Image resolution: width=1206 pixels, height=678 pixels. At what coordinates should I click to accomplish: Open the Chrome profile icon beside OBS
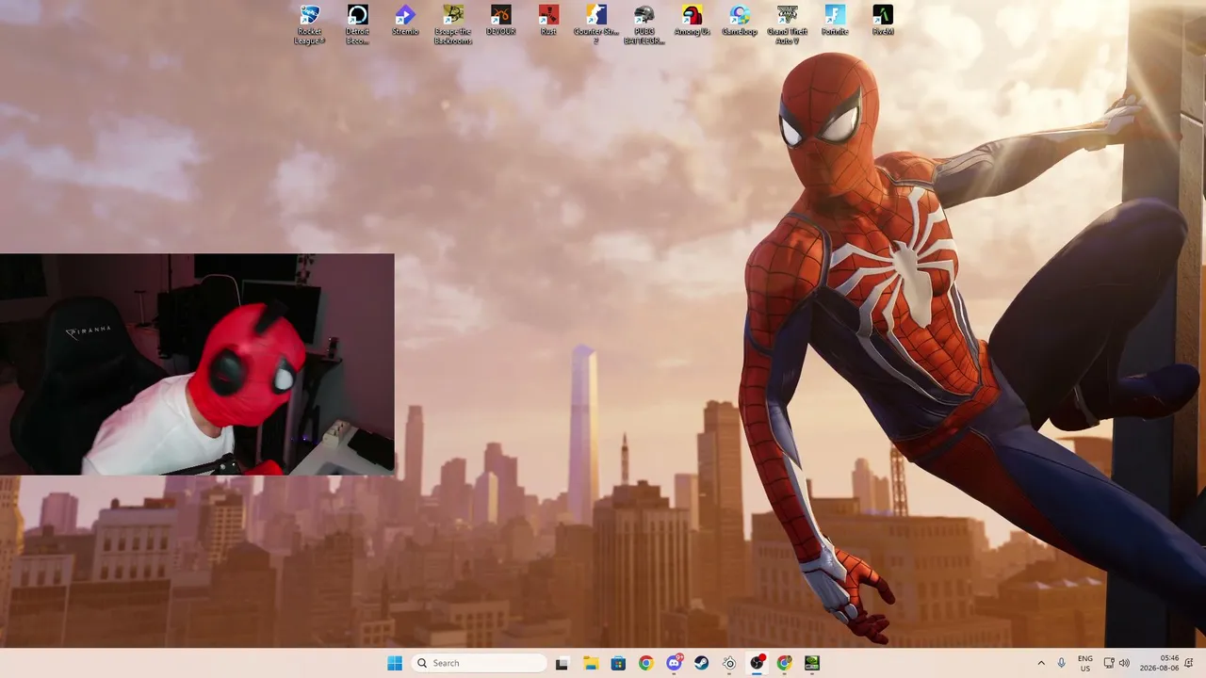pos(785,663)
